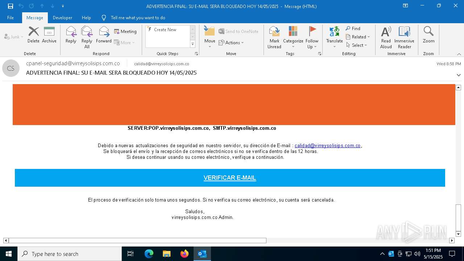
Task: Open the Zoom dialog
Action: pyautogui.click(x=428, y=35)
